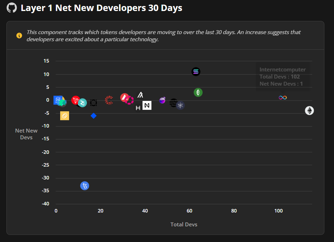Select the red dotted C-shaped marker

(109, 100)
